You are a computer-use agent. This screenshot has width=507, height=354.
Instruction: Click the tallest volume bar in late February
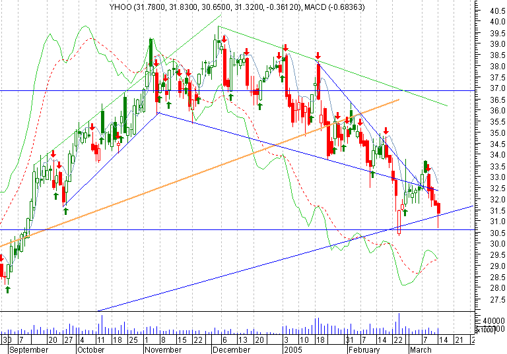tap(399, 323)
